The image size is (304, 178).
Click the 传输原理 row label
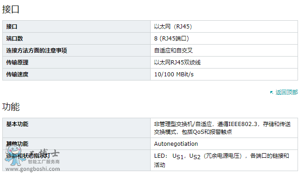click(x=17, y=63)
